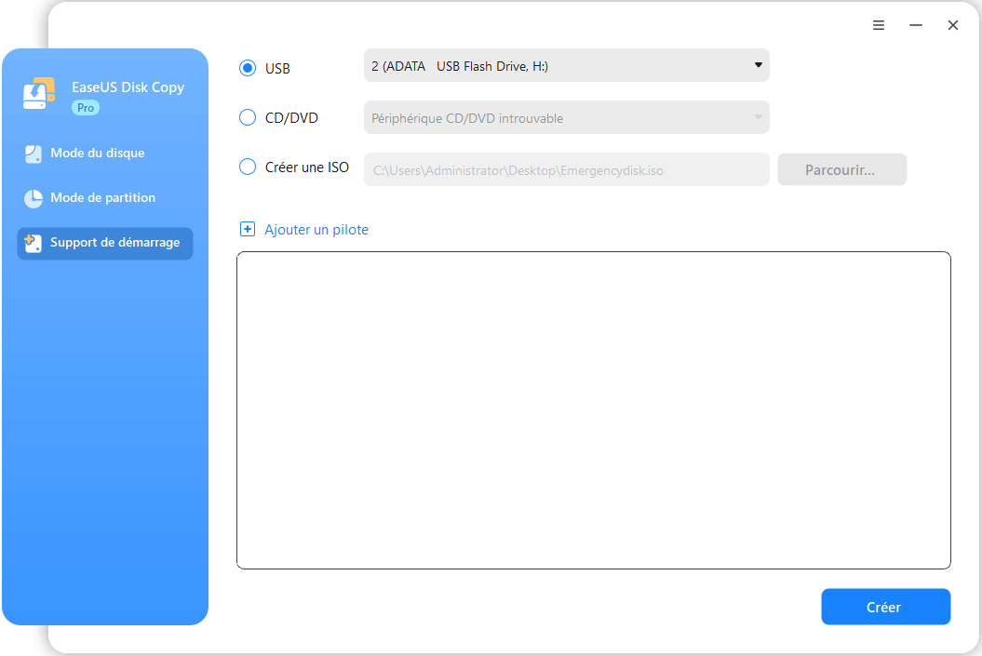Screen dimensions: 982x656
Task: Click the EaseUS Disk Copy title text
Action: (x=128, y=87)
